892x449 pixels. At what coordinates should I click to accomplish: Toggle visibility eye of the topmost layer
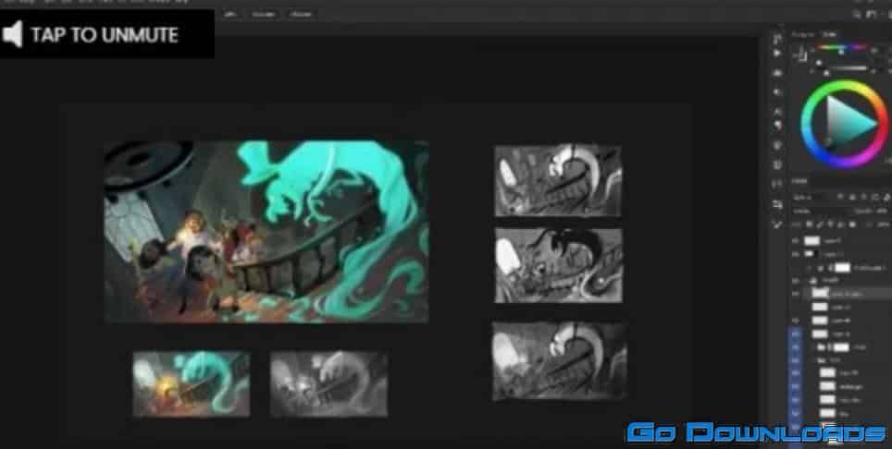tap(795, 240)
